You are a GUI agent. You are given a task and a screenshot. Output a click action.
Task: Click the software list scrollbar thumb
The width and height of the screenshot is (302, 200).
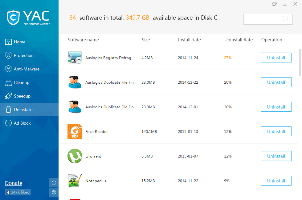300,62
